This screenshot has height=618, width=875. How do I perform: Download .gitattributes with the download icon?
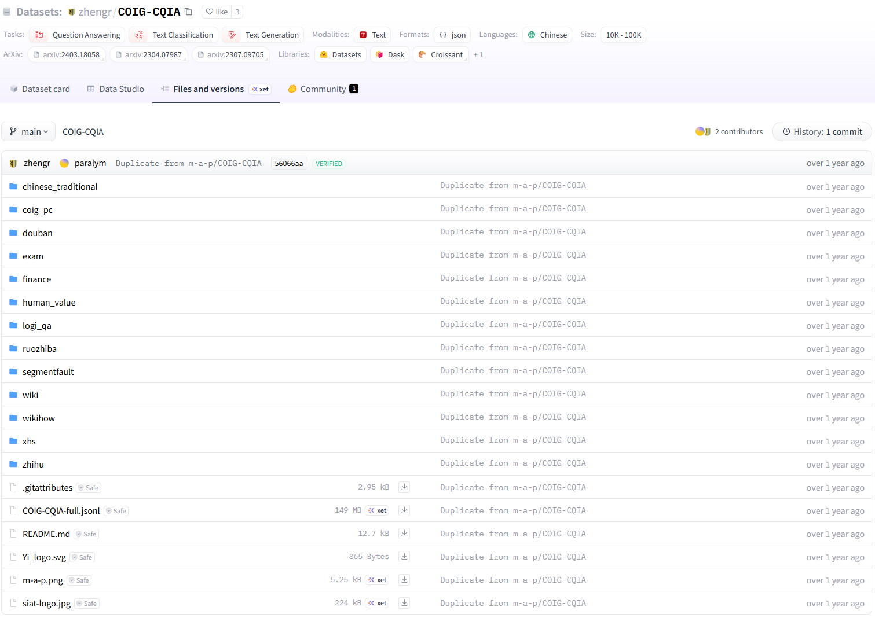pyautogui.click(x=404, y=487)
